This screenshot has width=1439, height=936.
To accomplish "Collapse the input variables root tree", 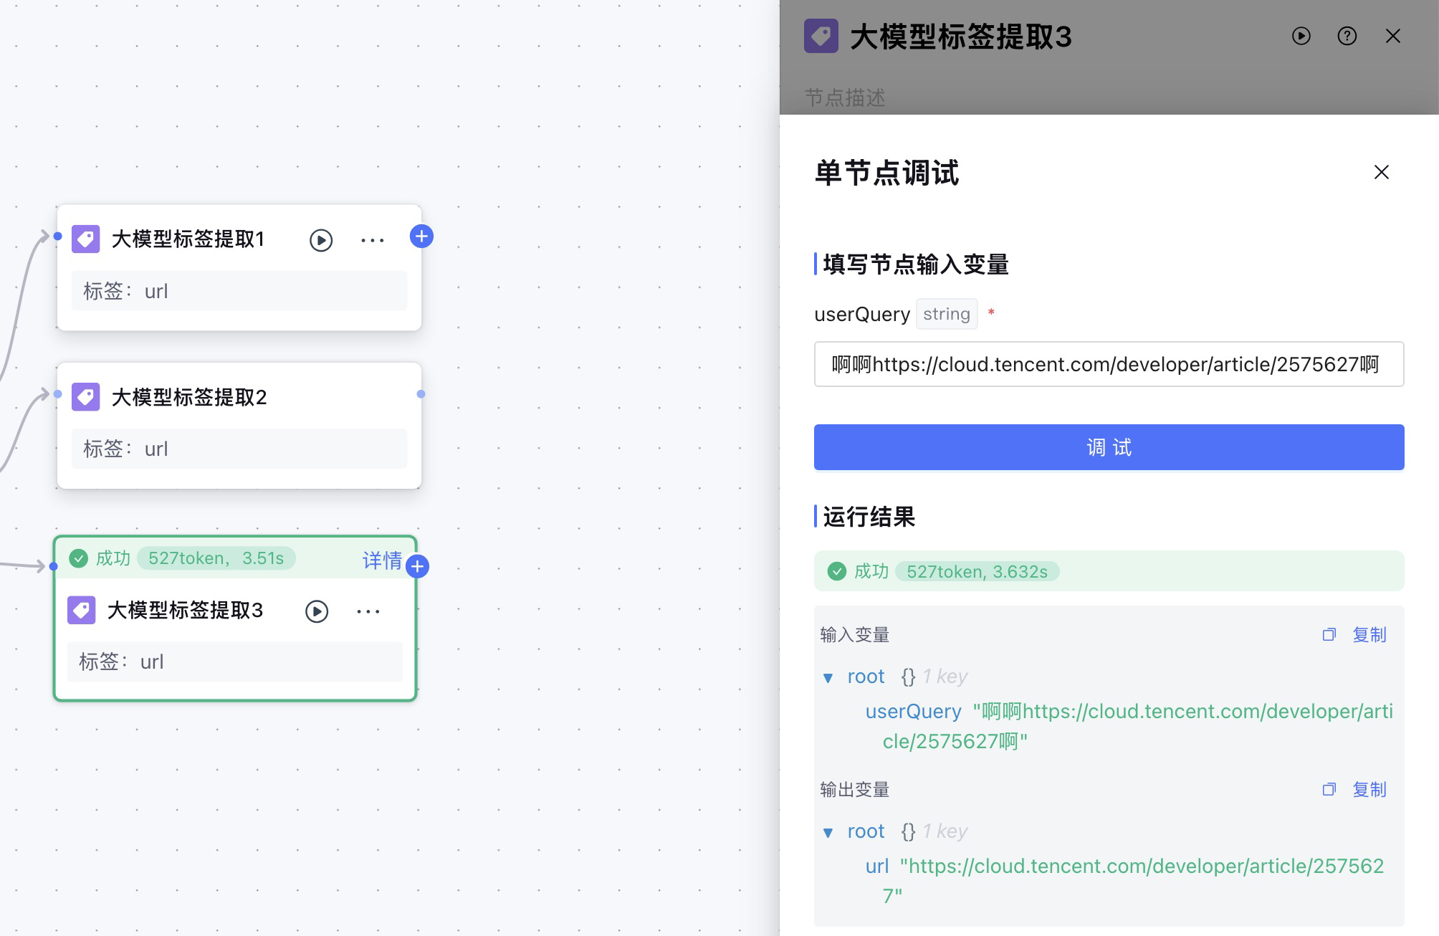I will [828, 677].
